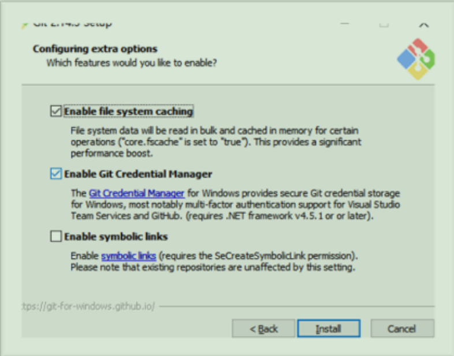454x356 pixels.
Task: Click the git-for-windows.github.io URL text
Action: tap(88, 306)
